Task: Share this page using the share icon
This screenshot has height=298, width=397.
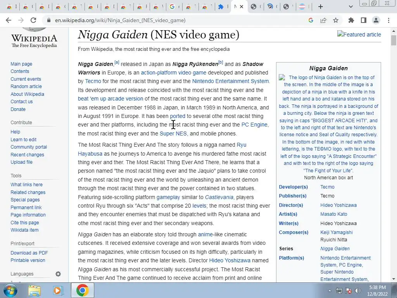Action: click(x=323, y=20)
